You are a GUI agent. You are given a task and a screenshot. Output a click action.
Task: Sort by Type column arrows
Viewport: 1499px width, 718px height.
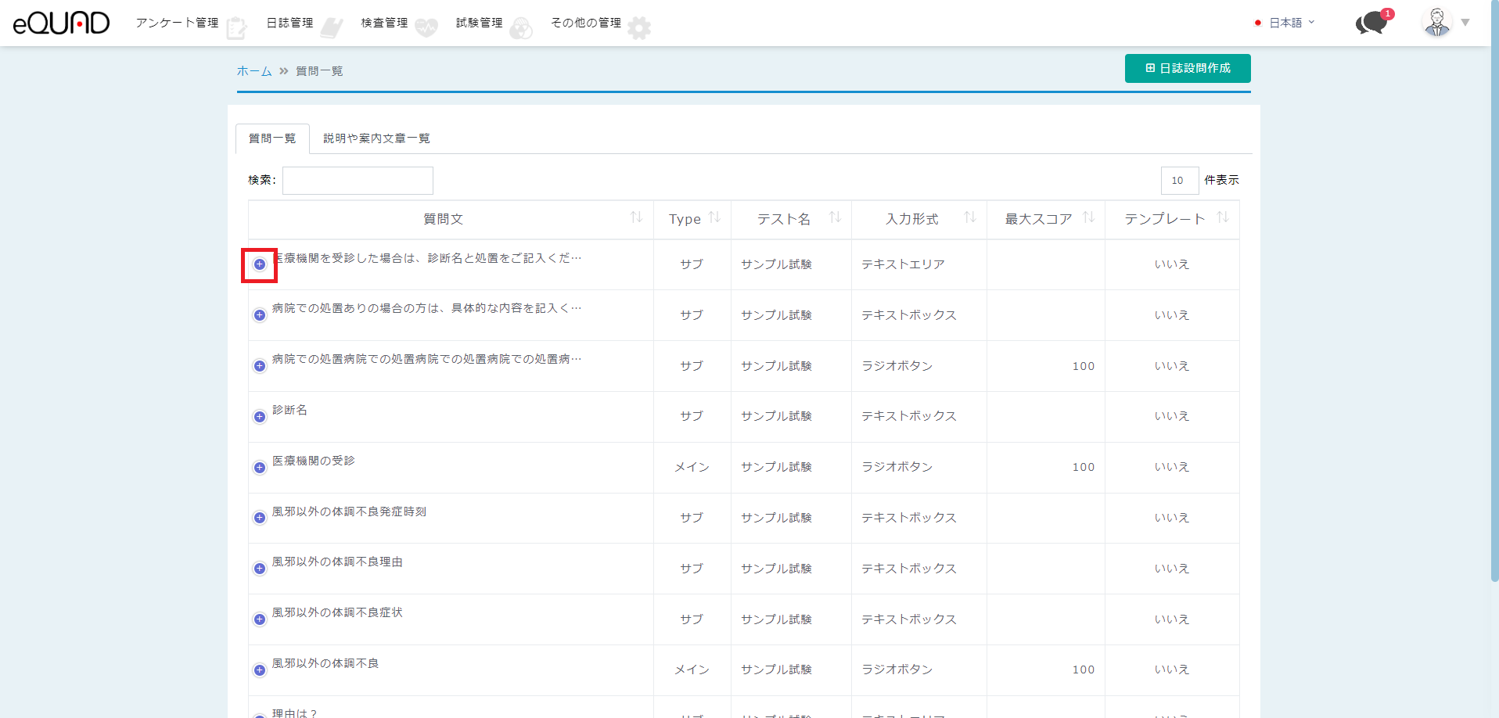click(714, 217)
